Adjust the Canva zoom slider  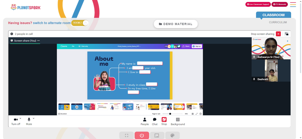tap(170, 114)
